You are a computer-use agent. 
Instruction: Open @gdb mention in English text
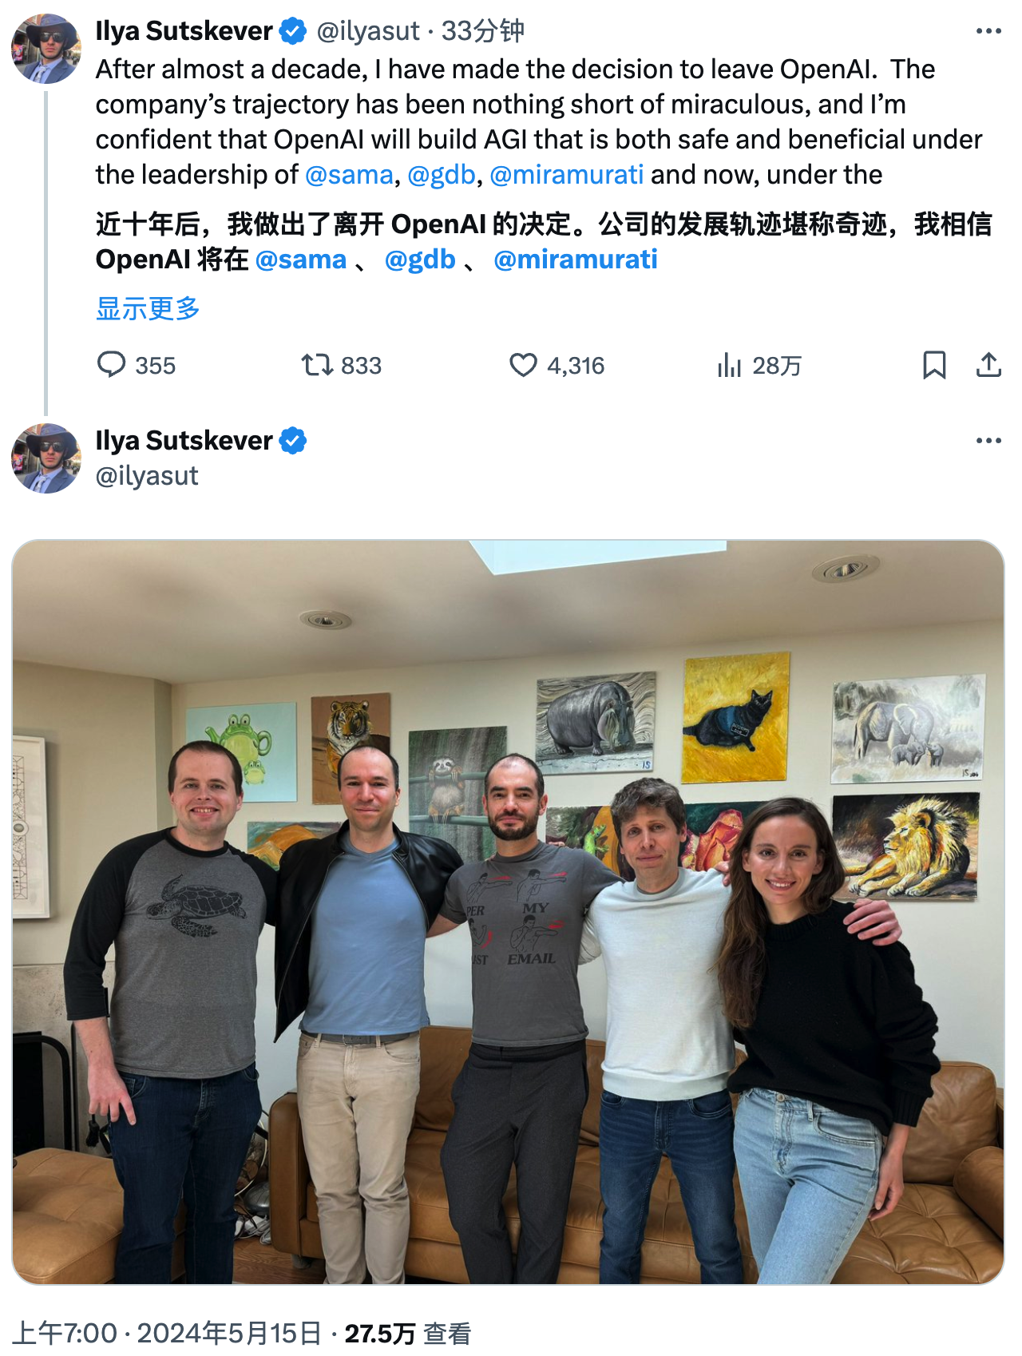click(x=442, y=174)
